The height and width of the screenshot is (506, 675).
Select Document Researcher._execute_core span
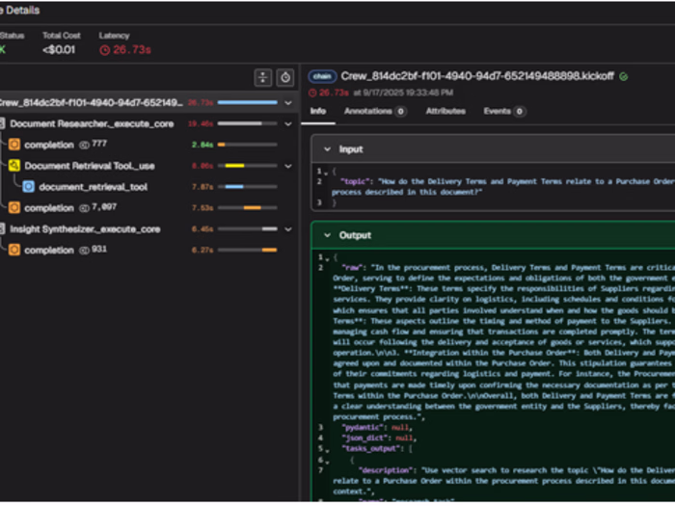pyautogui.click(x=148, y=124)
